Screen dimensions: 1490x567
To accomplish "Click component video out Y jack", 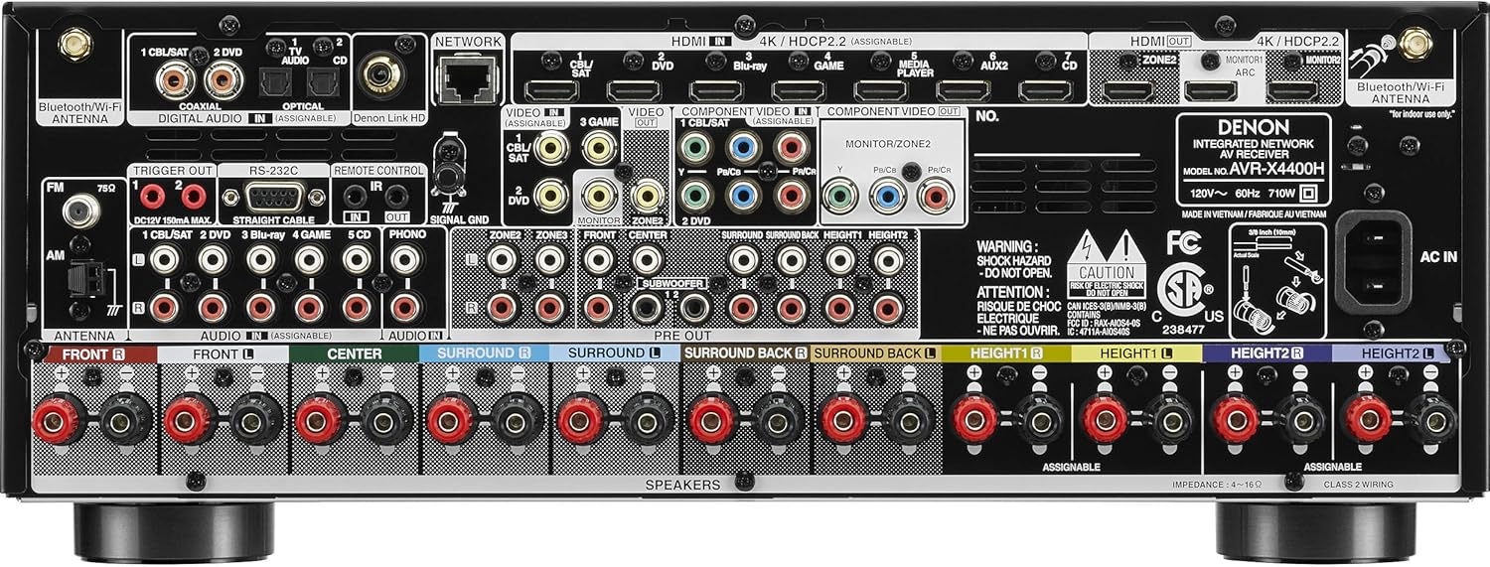I will 839,196.
